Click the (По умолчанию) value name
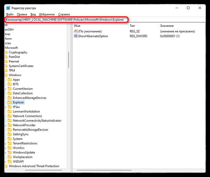210x177 pixels. click(90, 31)
